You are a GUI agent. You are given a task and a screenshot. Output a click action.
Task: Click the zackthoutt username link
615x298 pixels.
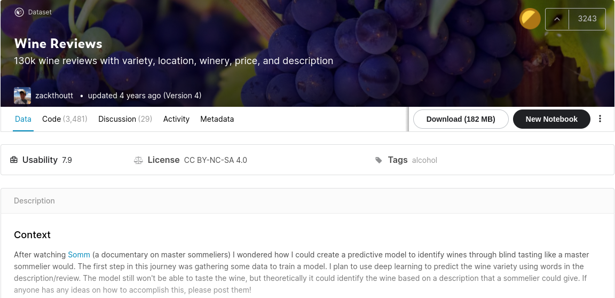click(x=54, y=96)
